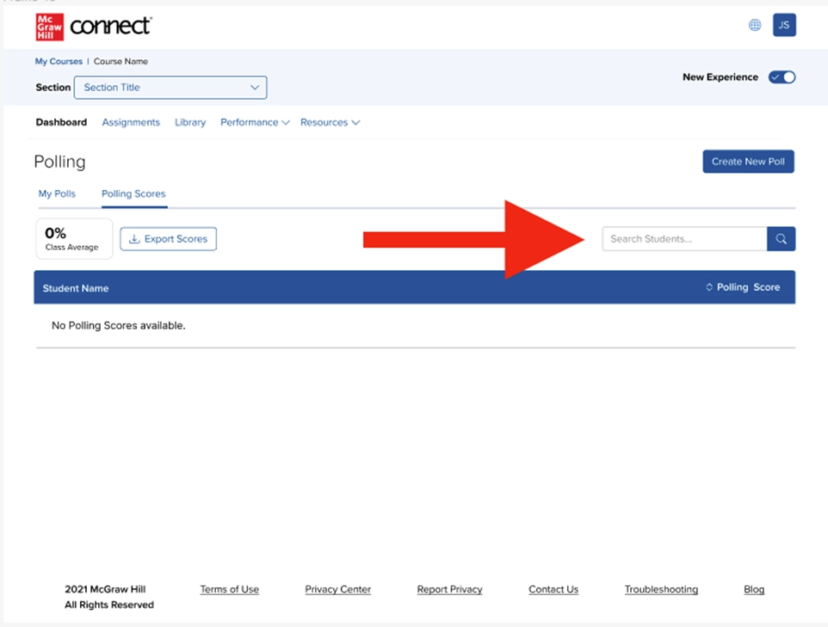Viewport: 828px width, 627px height.
Task: Click the McGraw Hill Connect logo
Action: click(x=94, y=27)
